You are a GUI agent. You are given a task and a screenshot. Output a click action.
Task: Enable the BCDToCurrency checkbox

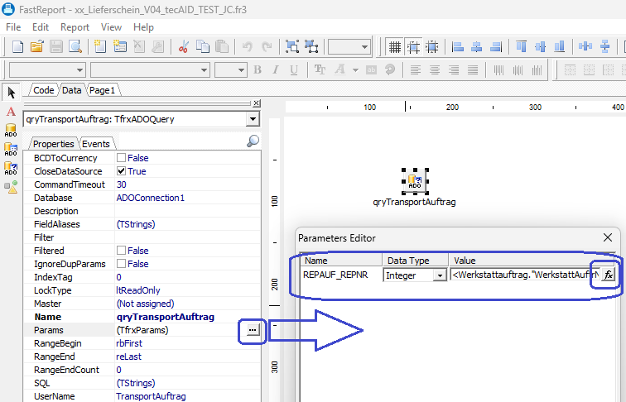click(121, 158)
